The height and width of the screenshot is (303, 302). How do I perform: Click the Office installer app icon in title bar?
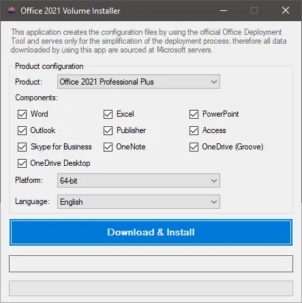pos(12,10)
